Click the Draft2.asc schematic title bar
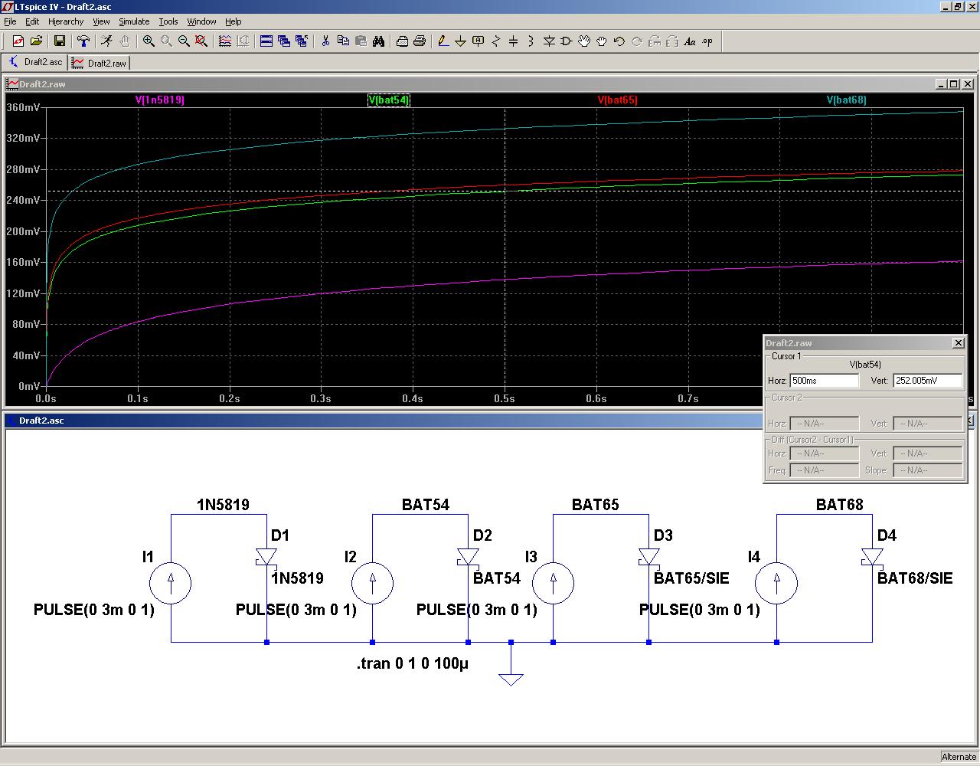The image size is (980, 766). point(383,421)
